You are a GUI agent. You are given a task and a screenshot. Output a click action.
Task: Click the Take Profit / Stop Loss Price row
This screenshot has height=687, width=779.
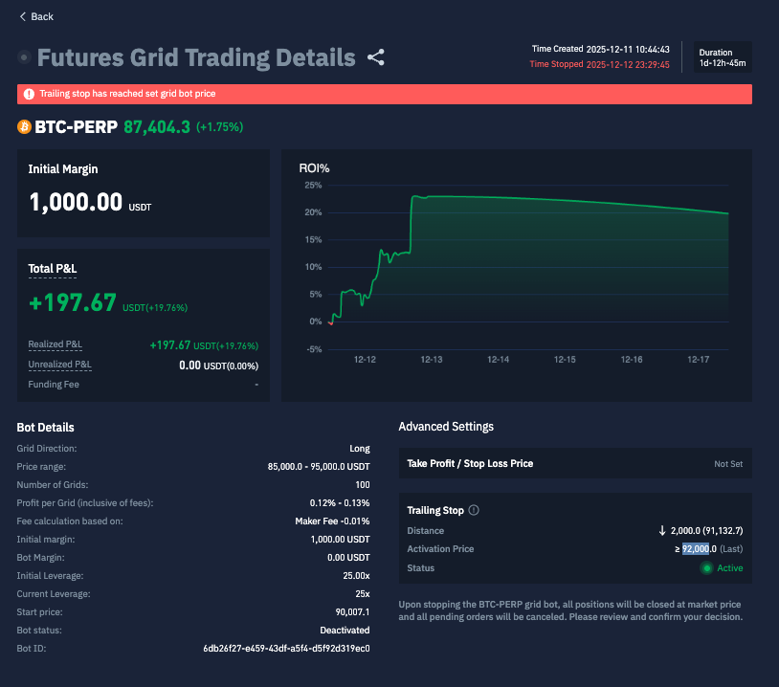click(x=574, y=463)
